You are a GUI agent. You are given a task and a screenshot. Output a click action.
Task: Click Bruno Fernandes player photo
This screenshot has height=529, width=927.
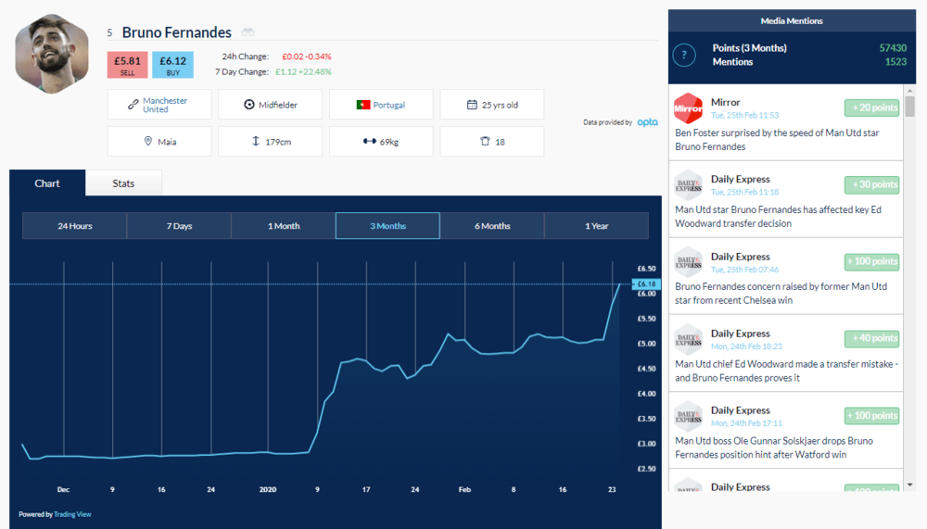pos(52,54)
